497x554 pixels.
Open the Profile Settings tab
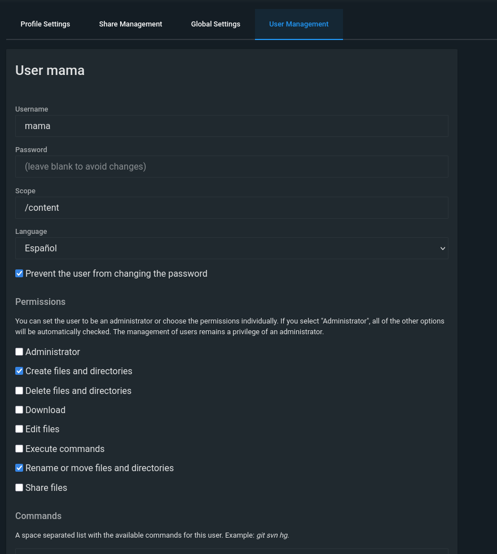click(x=45, y=24)
